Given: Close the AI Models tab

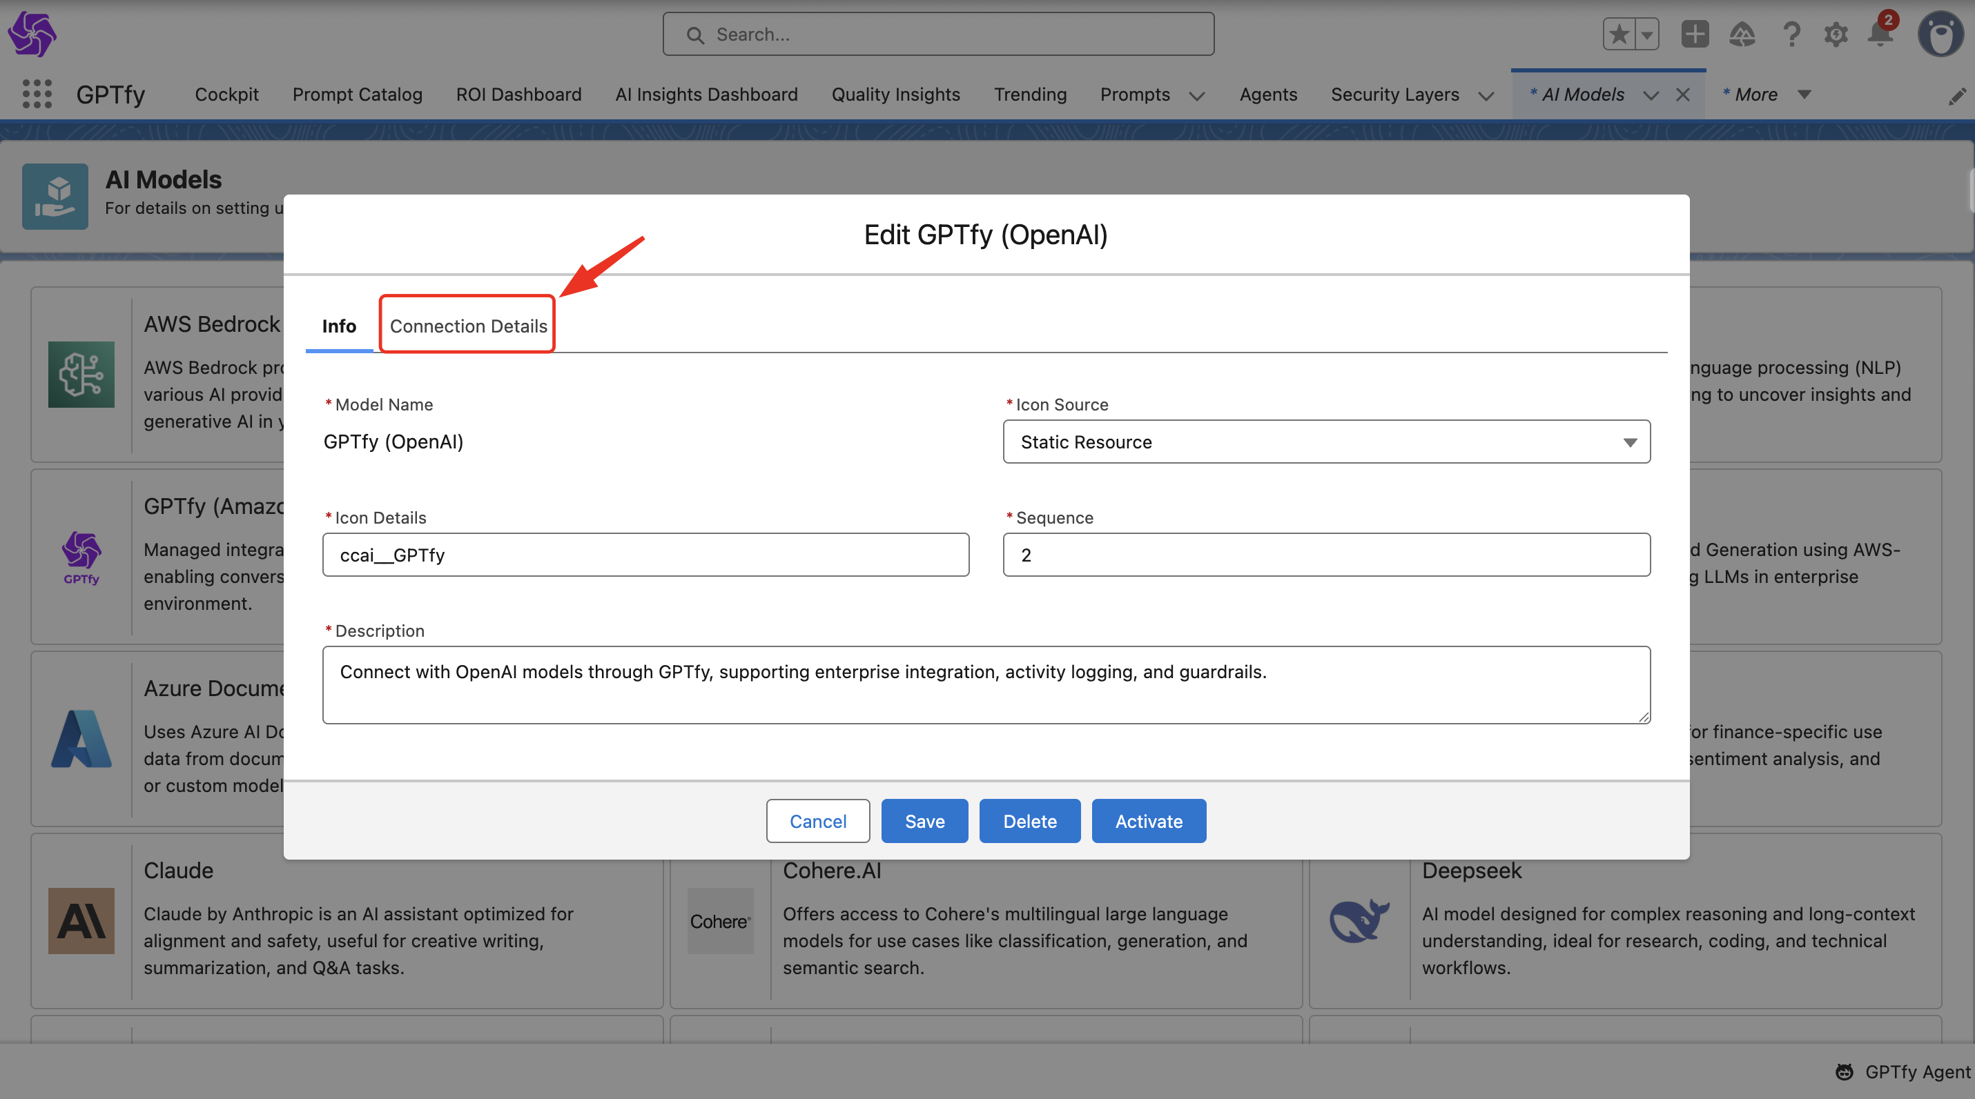Looking at the screenshot, I should tap(1683, 95).
